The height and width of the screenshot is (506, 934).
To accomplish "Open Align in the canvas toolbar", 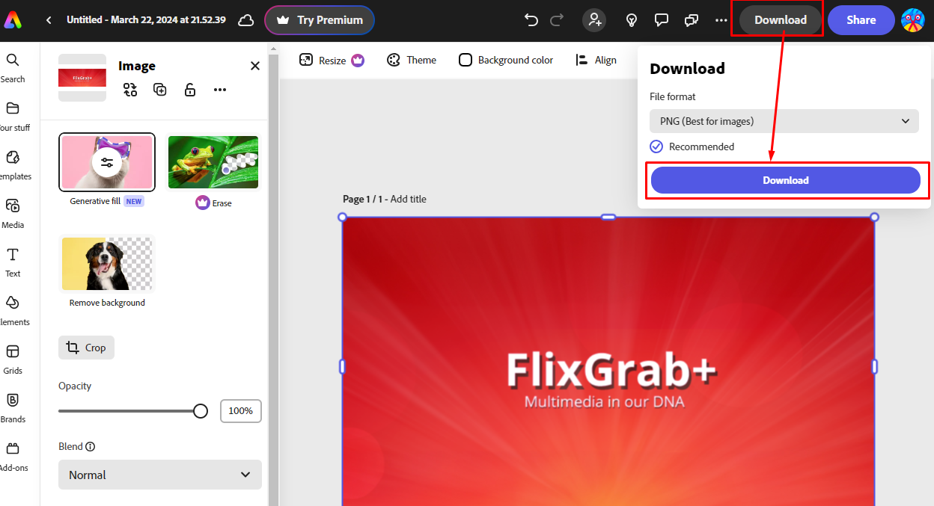I will [x=596, y=60].
